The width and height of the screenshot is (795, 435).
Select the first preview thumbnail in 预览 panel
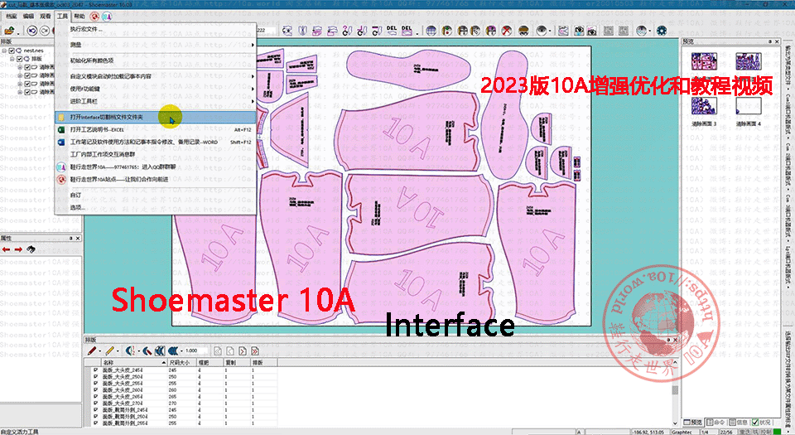(x=704, y=61)
